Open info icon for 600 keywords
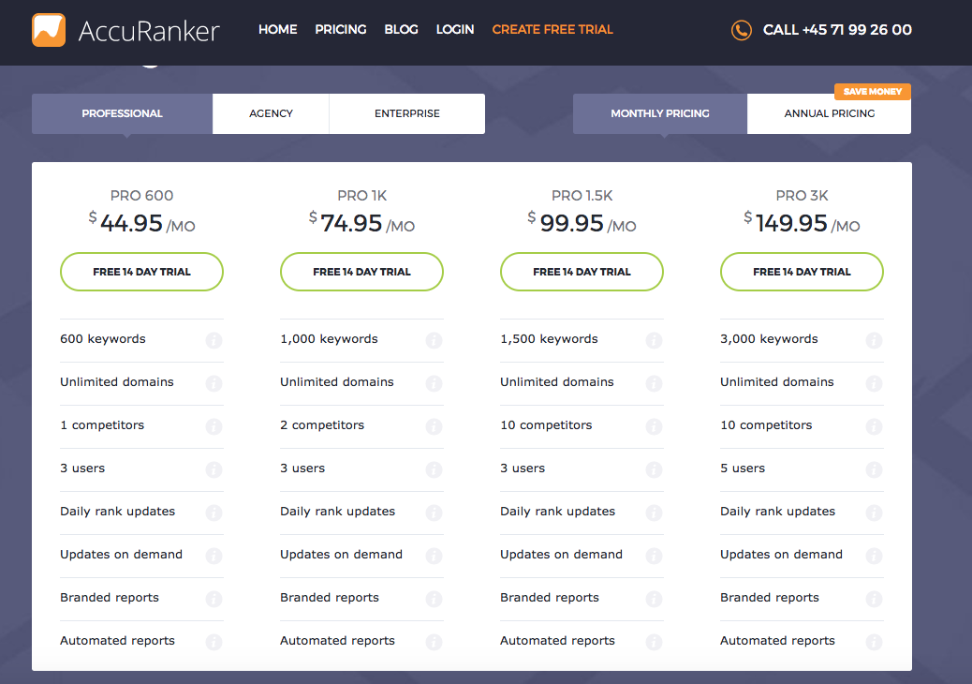Viewport: 972px width, 684px height. click(214, 340)
